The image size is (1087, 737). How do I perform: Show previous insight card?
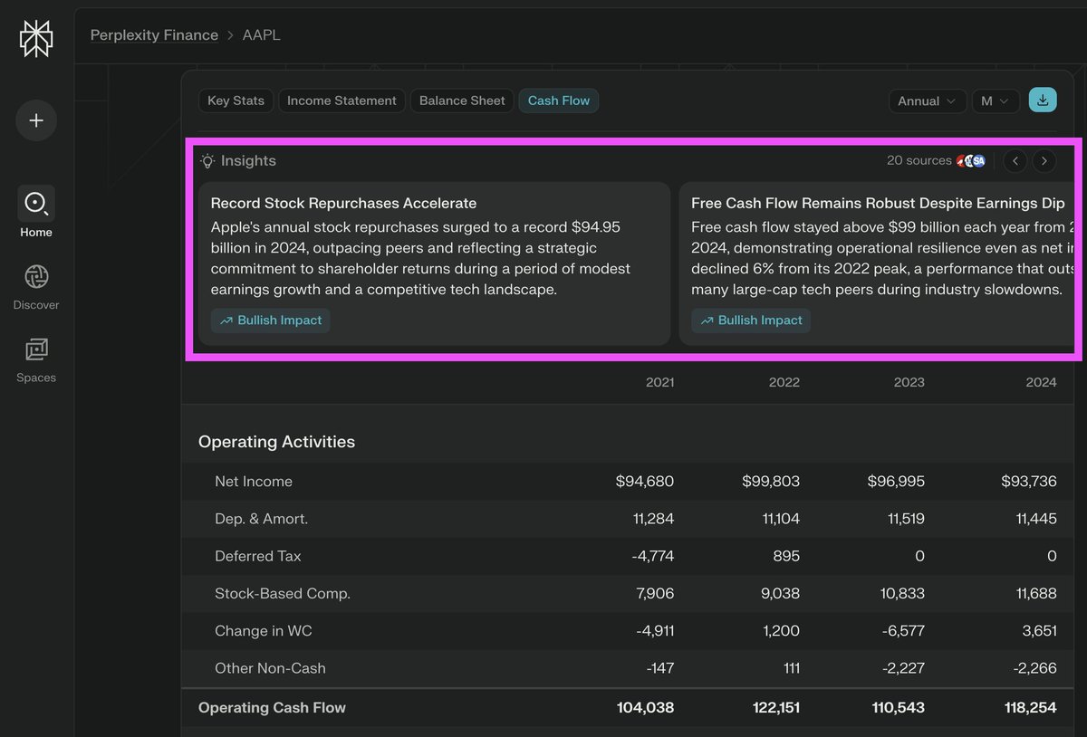point(1015,161)
